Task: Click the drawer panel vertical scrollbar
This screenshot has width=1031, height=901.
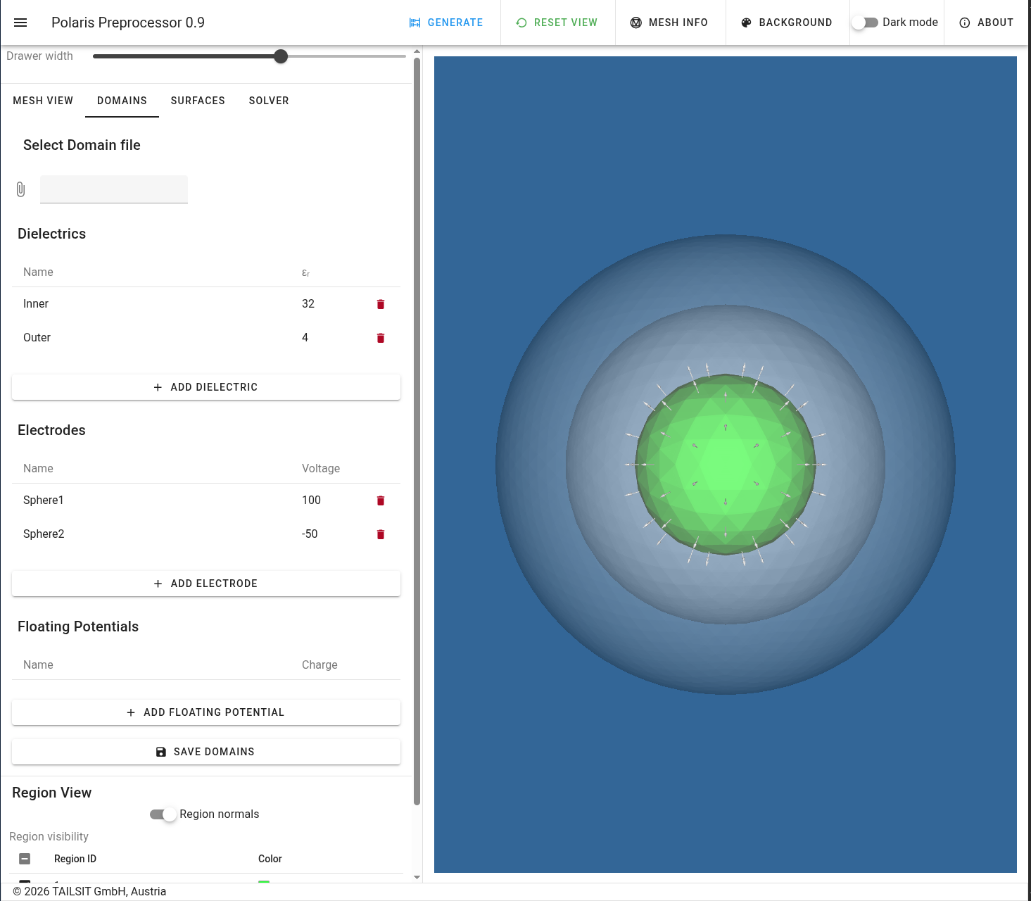Action: pyautogui.click(x=417, y=431)
